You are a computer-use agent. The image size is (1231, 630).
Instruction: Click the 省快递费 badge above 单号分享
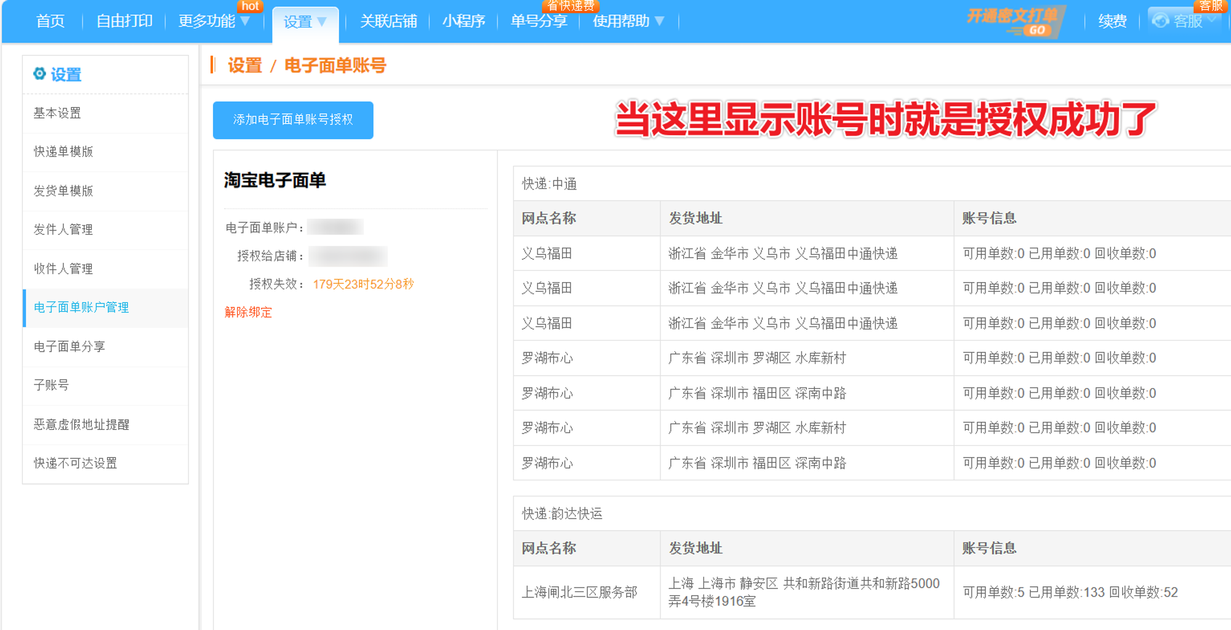571,6
